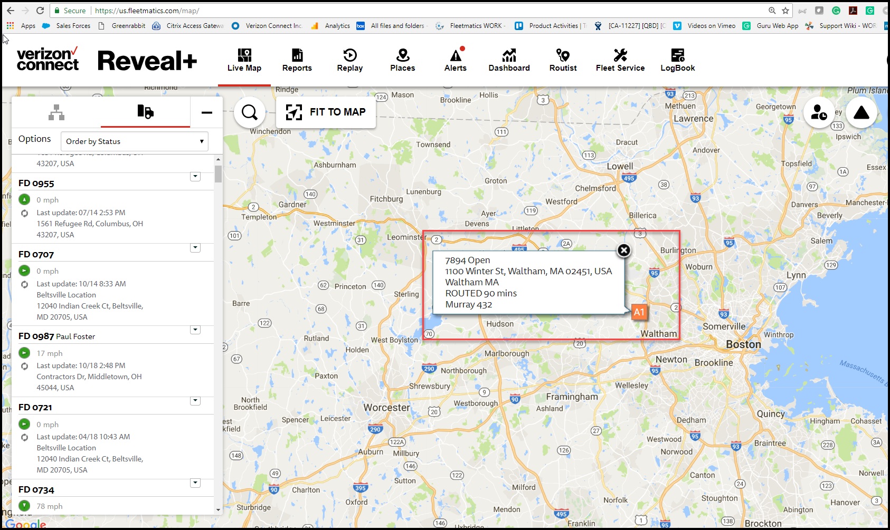Click address text 1100 Winter St, Waltham
The height and width of the screenshot is (530, 890).
click(528, 271)
